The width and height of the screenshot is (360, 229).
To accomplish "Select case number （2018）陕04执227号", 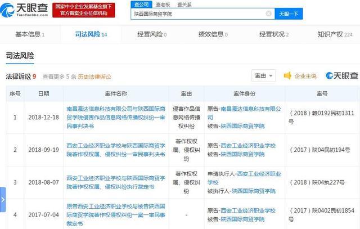I will (x=317, y=182).
